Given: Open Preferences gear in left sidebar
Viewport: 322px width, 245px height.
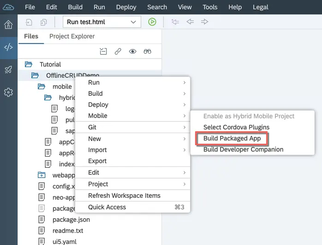Looking at the screenshot, I should (8, 92).
